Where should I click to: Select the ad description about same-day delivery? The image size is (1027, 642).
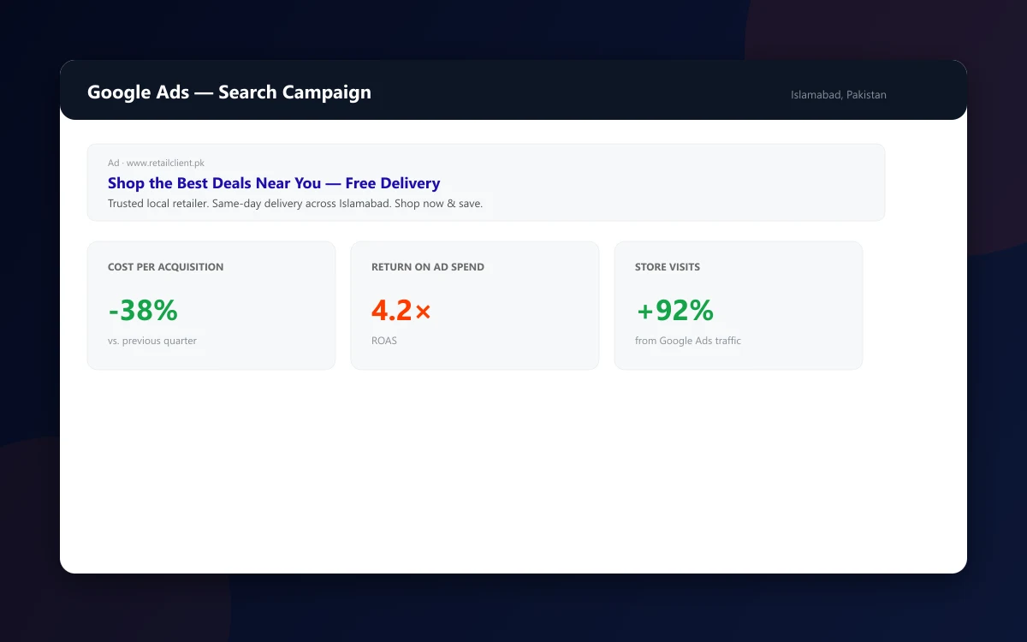coord(295,204)
